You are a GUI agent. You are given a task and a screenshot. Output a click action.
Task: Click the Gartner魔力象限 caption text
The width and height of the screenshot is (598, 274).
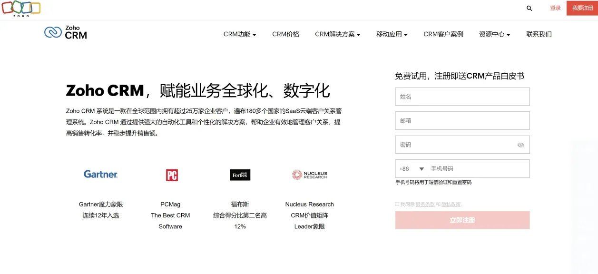[101, 205]
